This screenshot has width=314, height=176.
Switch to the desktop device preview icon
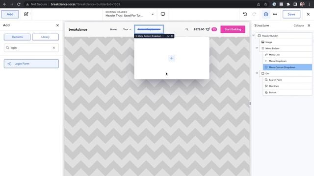point(163,14)
